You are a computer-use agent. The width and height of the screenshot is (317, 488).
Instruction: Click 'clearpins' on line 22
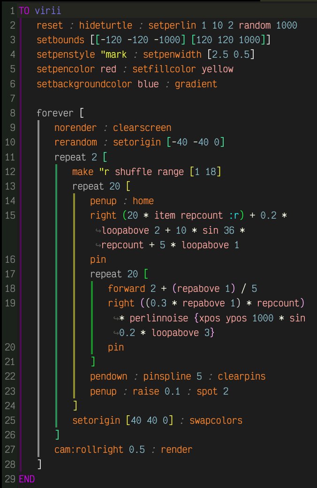(242, 377)
